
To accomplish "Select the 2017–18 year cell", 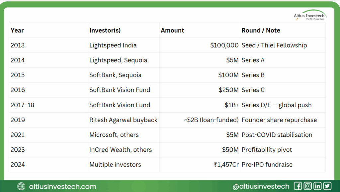I will 22,105.
